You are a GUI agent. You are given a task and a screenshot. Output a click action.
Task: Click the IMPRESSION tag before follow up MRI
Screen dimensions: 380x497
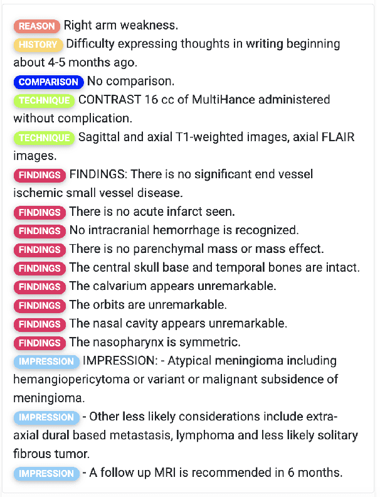coord(46,474)
